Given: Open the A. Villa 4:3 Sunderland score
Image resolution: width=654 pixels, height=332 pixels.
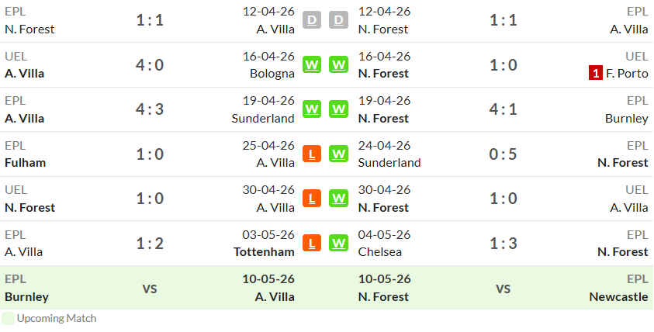Looking at the screenshot, I should pyautogui.click(x=150, y=109).
